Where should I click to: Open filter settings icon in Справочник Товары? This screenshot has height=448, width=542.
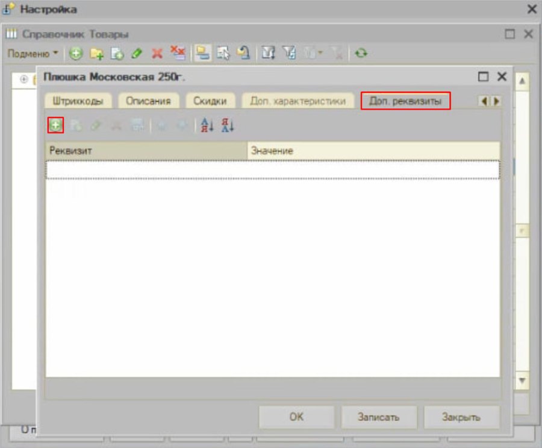(268, 53)
